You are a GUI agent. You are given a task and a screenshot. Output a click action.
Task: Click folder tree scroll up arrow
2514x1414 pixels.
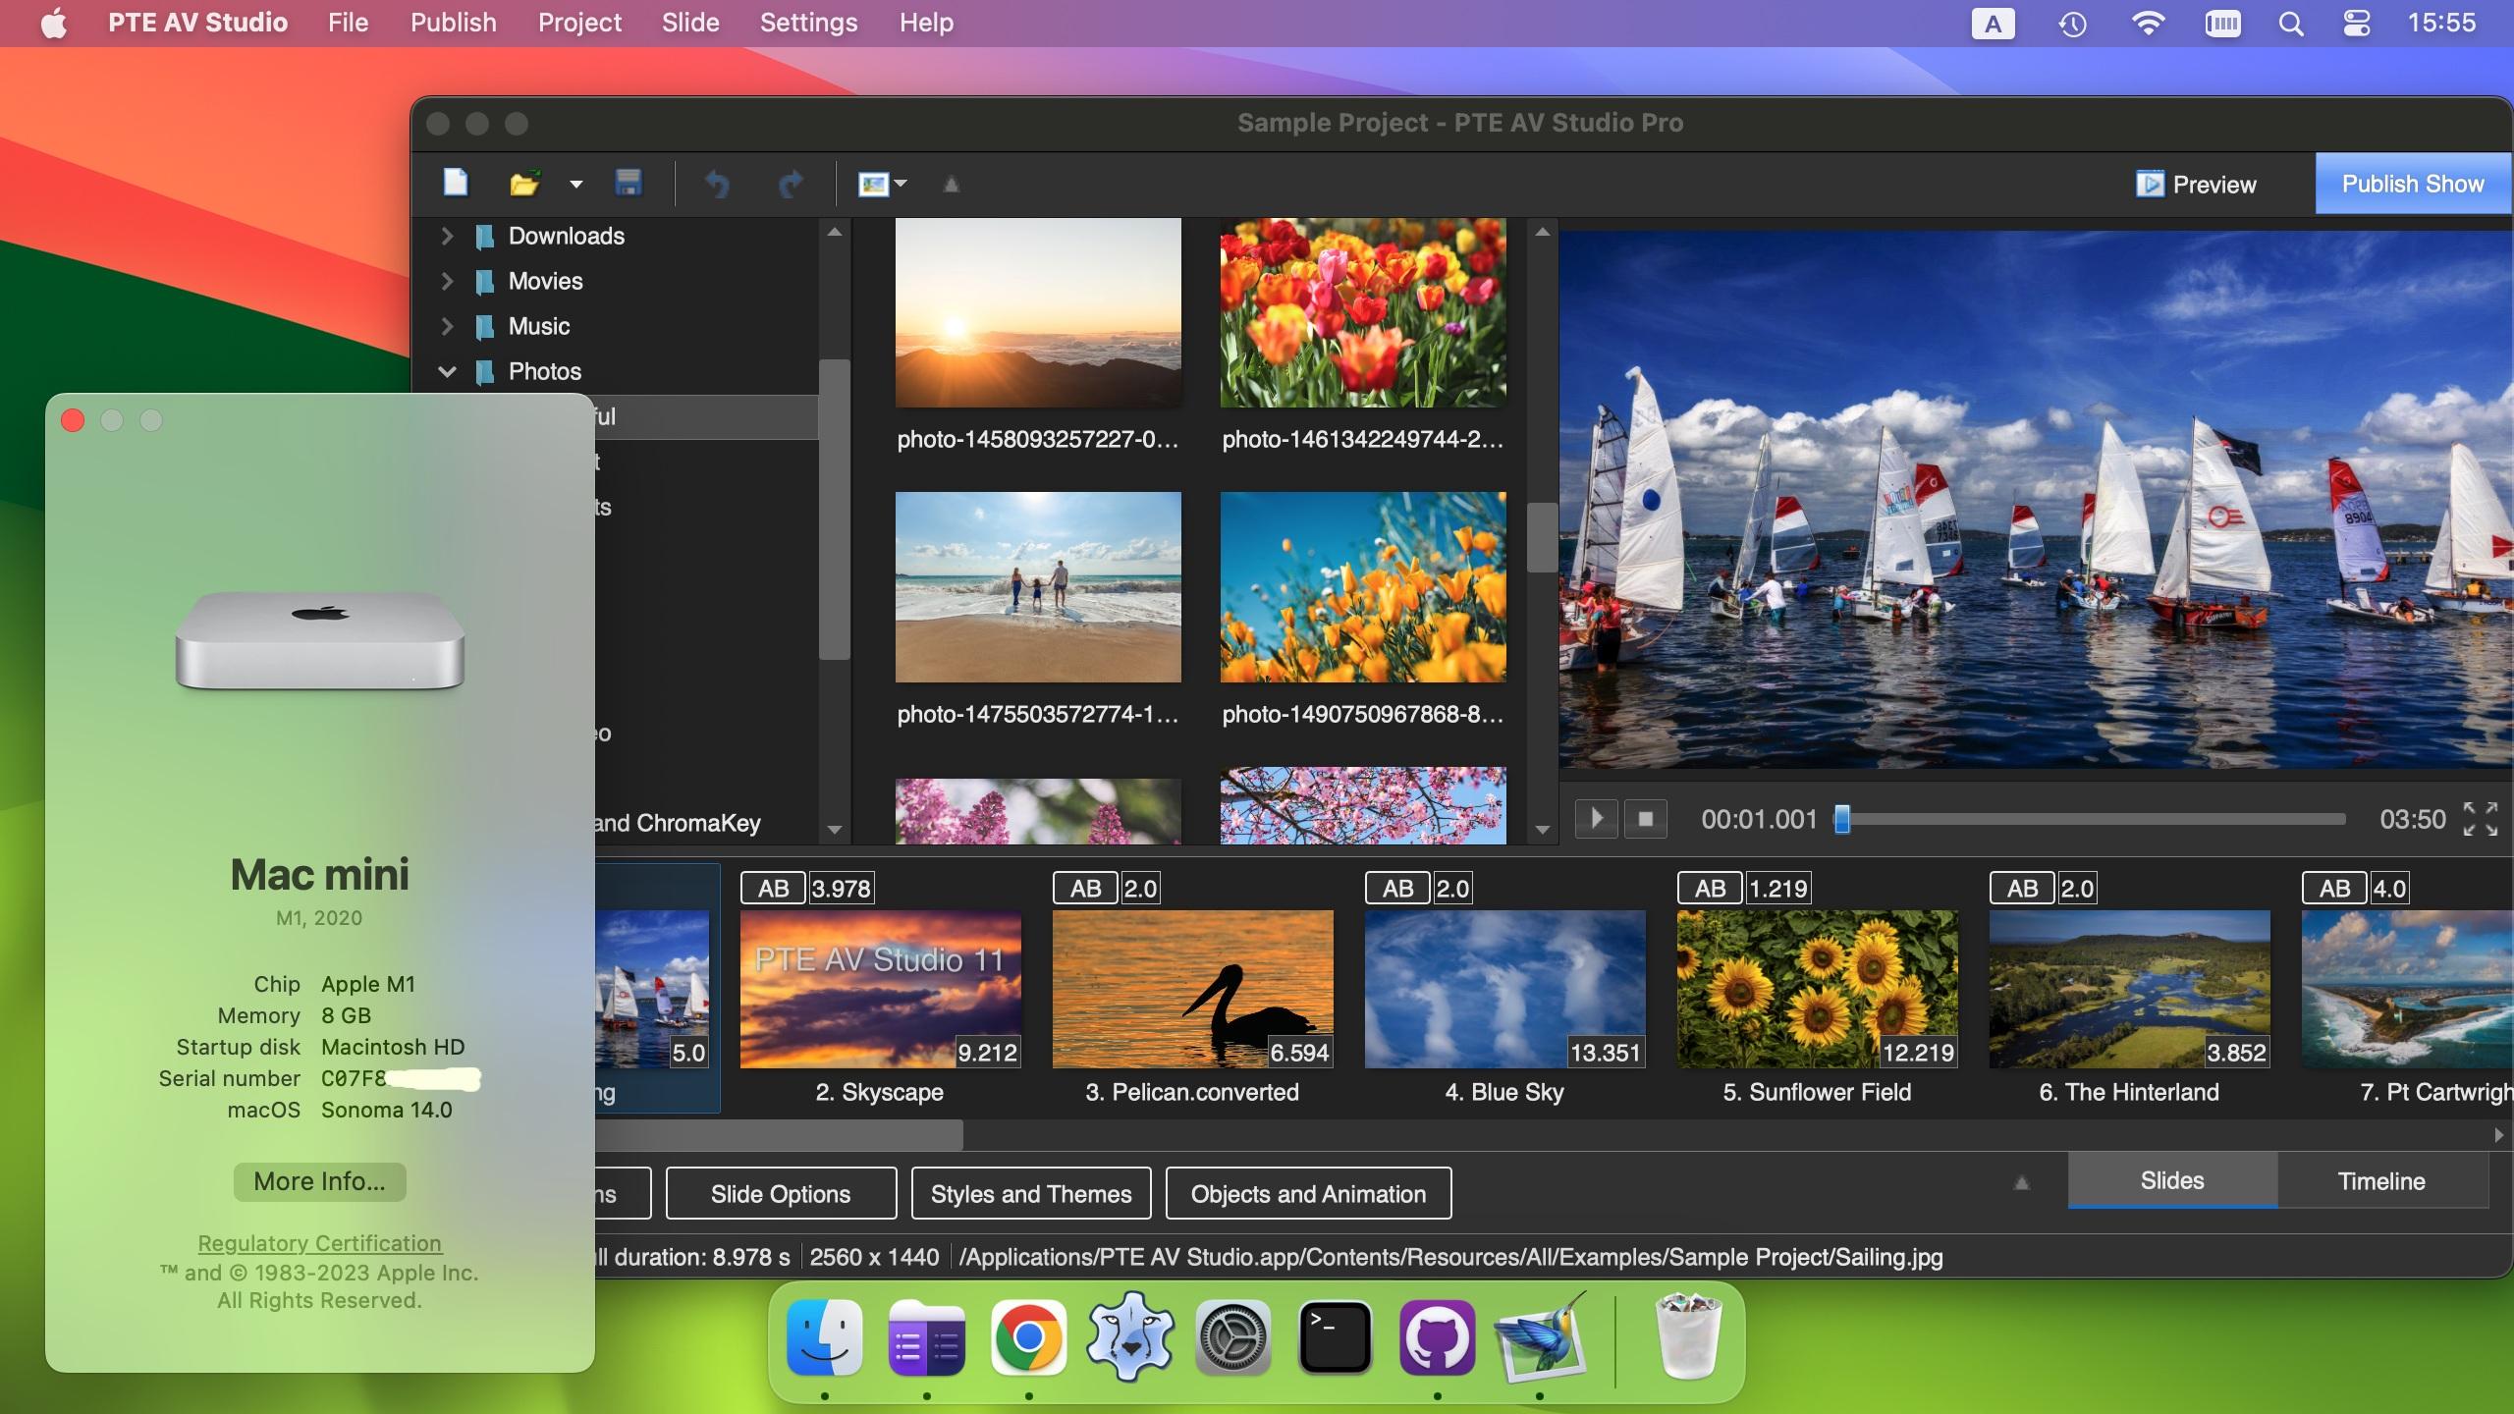point(835,233)
